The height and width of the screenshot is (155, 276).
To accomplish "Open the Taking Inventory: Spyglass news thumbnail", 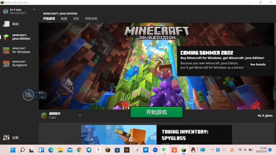I will (x=119, y=135).
